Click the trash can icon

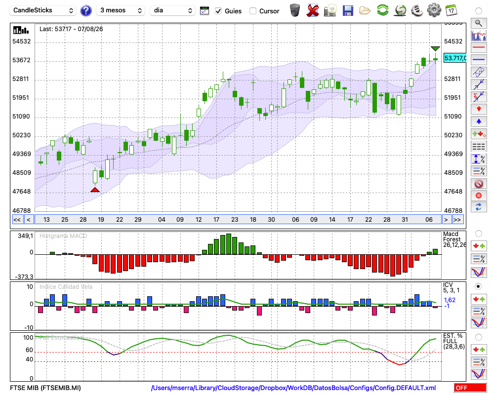[x=295, y=10]
